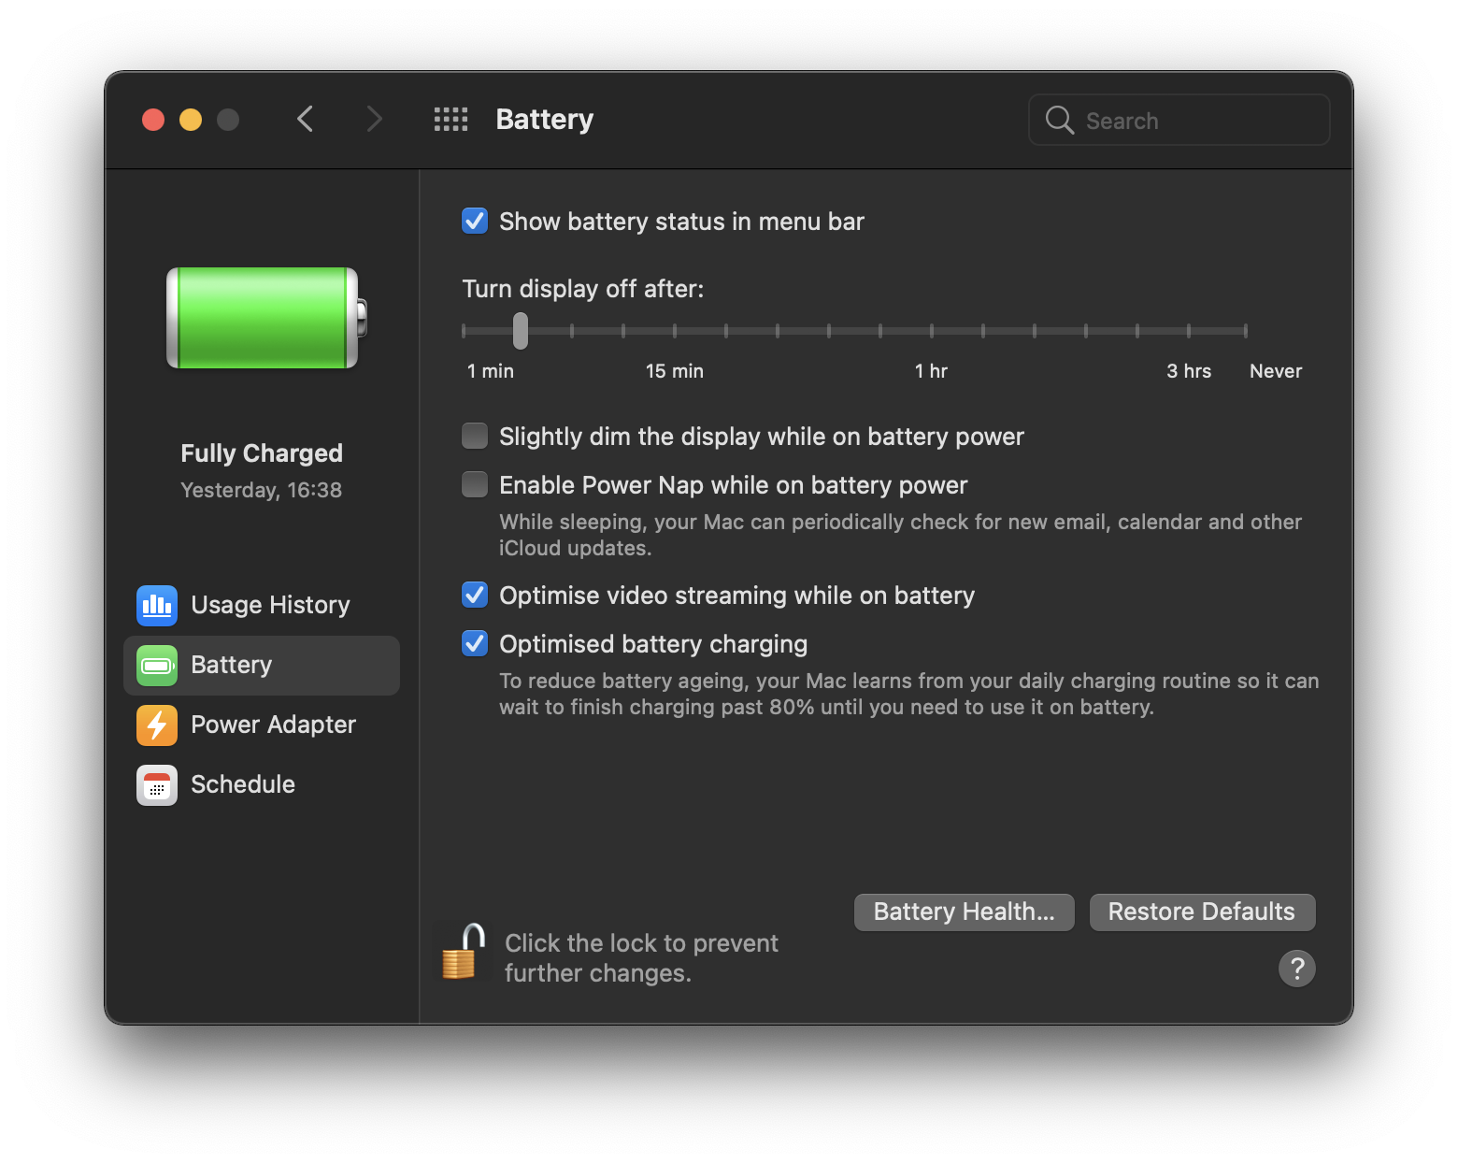Image resolution: width=1458 pixels, height=1163 pixels.
Task: Click in the Search field
Action: click(x=1179, y=120)
